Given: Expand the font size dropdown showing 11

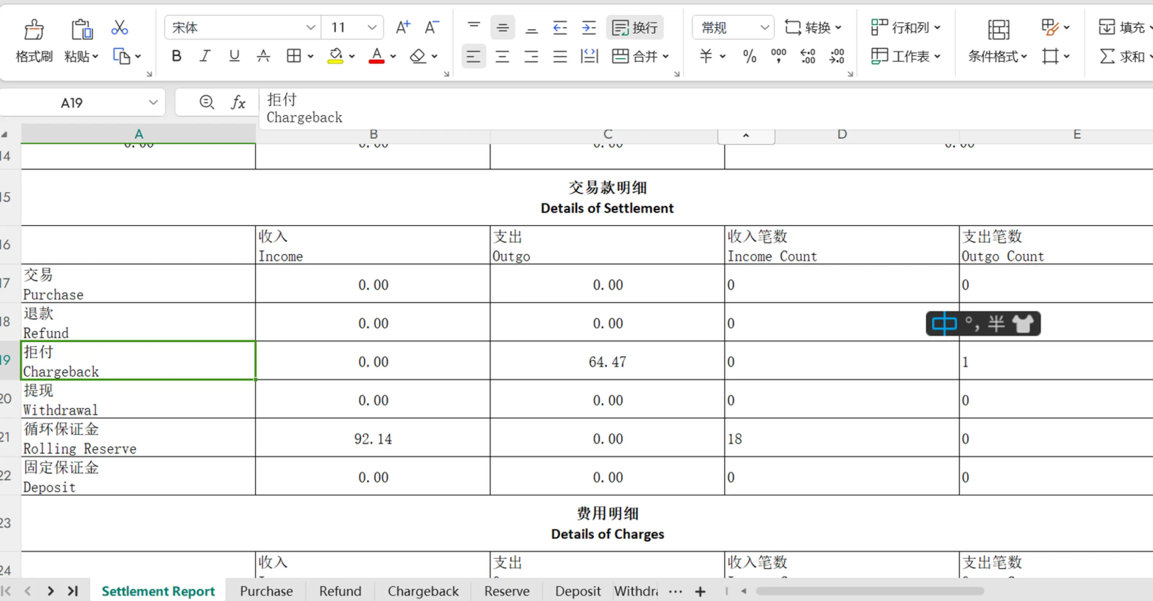Looking at the screenshot, I should pyautogui.click(x=371, y=28).
